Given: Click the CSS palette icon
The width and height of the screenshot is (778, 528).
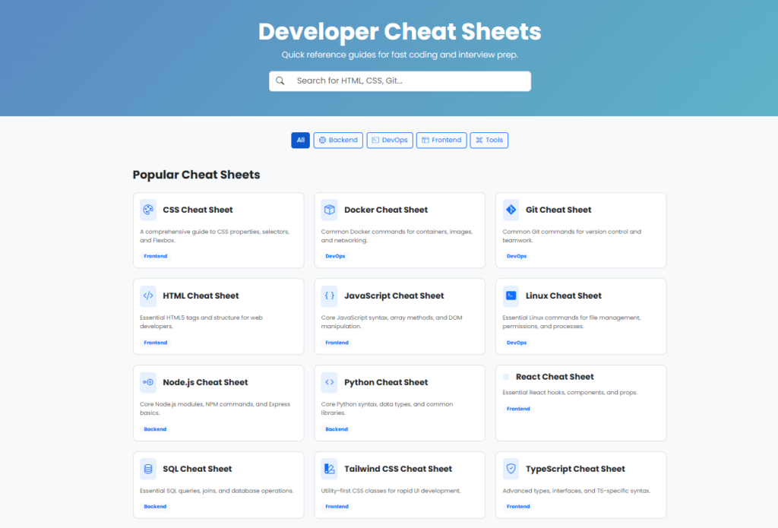Looking at the screenshot, I should (148, 210).
